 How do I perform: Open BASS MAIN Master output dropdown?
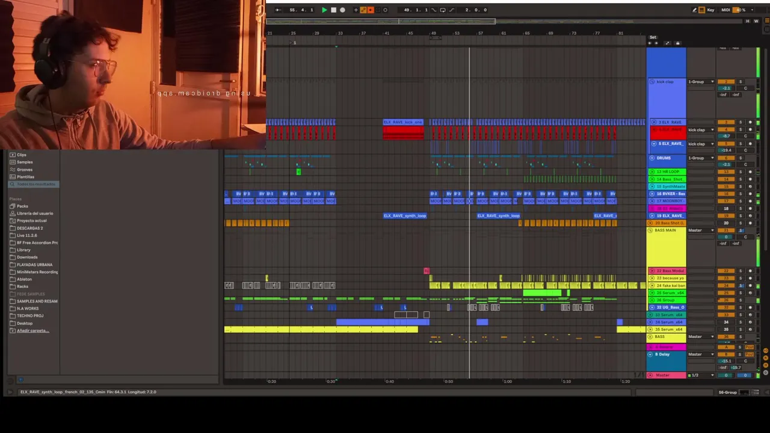tap(701, 230)
